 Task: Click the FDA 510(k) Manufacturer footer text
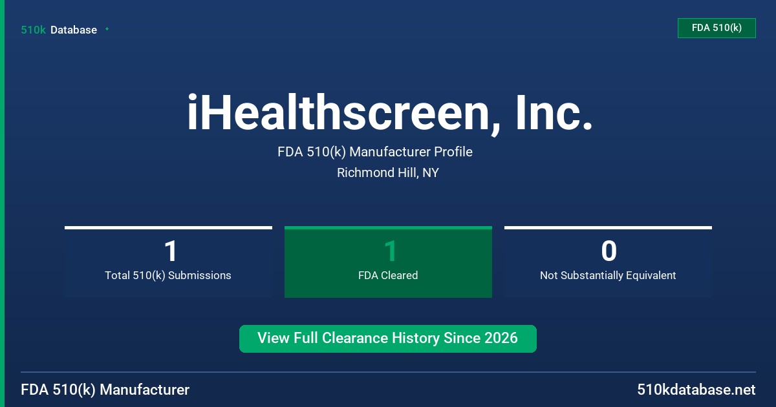(105, 390)
